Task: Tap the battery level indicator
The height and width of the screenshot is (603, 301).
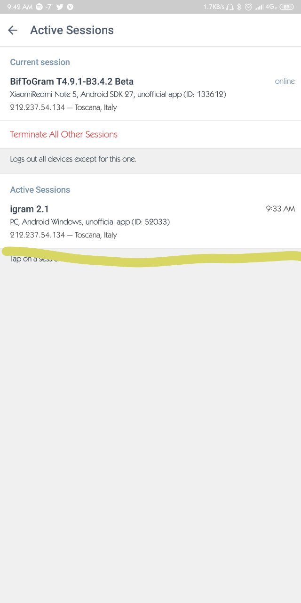Action: click(286, 7)
